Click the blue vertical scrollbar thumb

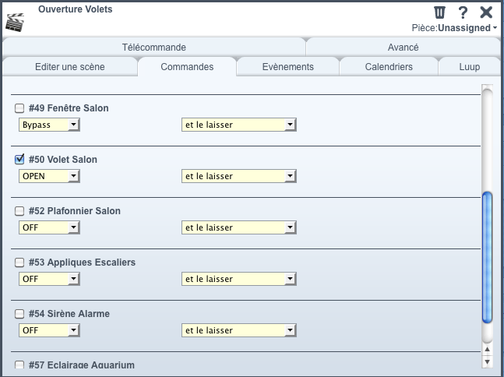[x=488, y=257]
